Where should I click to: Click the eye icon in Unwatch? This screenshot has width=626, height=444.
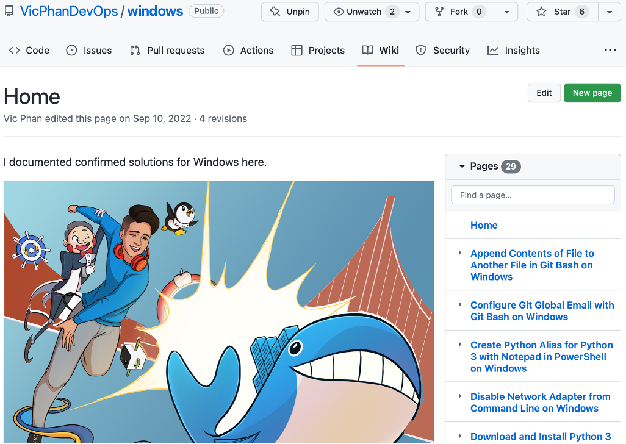(x=339, y=12)
